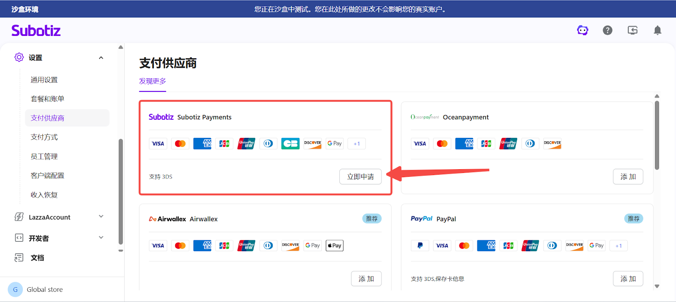Click the Subotiz logo in header
676x302 pixels.
coord(36,30)
